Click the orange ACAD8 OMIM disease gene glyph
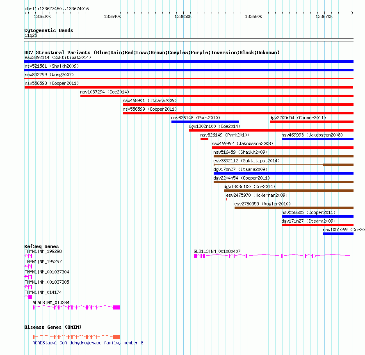 [x=76, y=337]
